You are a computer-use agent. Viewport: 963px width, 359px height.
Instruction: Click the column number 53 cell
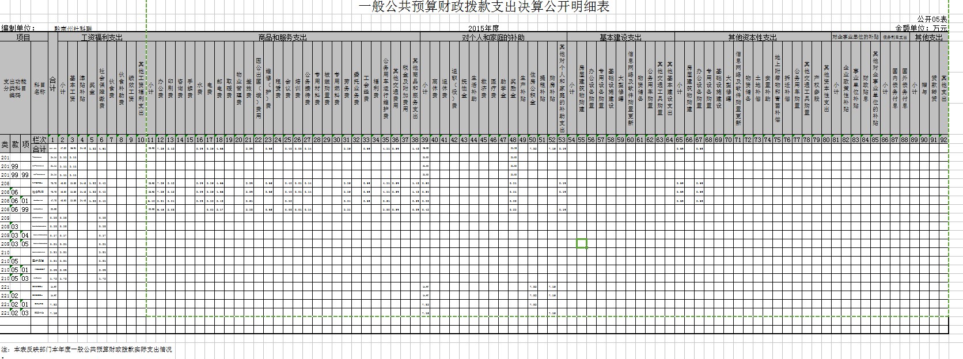562,139
